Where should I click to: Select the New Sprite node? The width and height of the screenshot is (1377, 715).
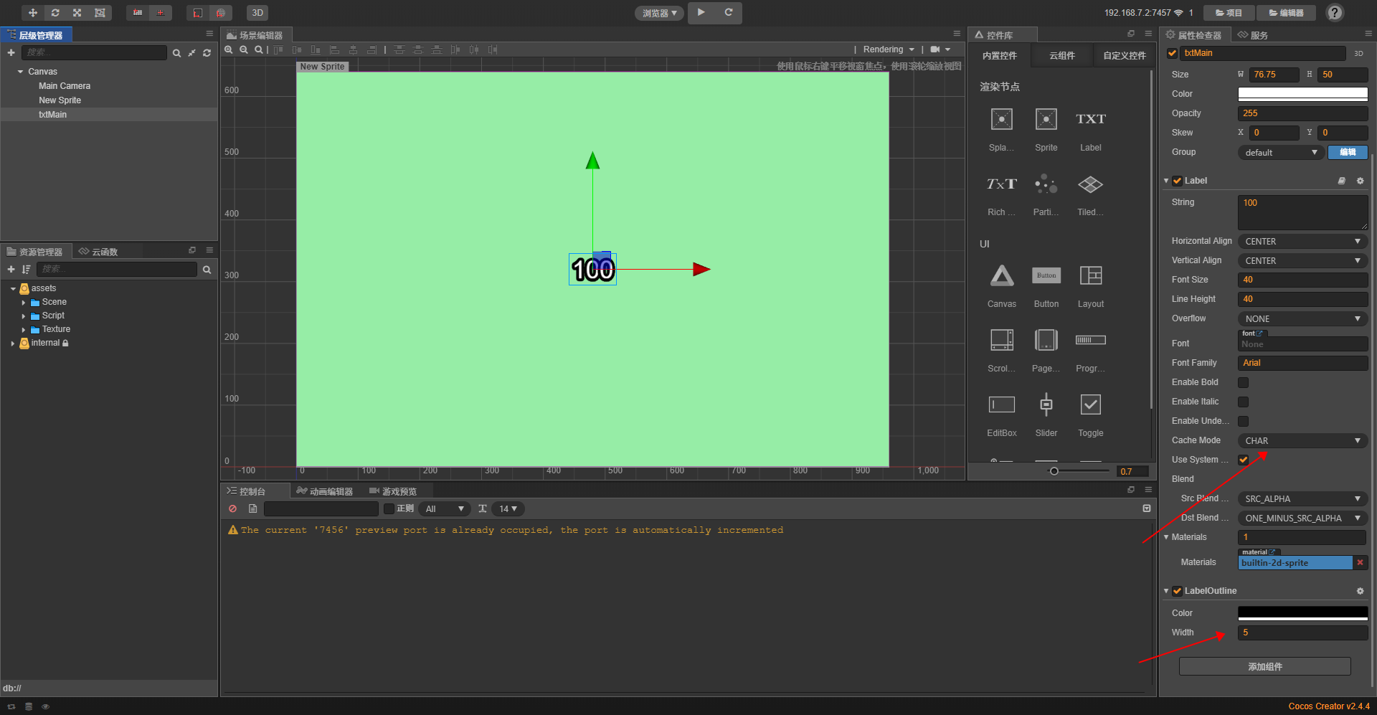click(60, 100)
